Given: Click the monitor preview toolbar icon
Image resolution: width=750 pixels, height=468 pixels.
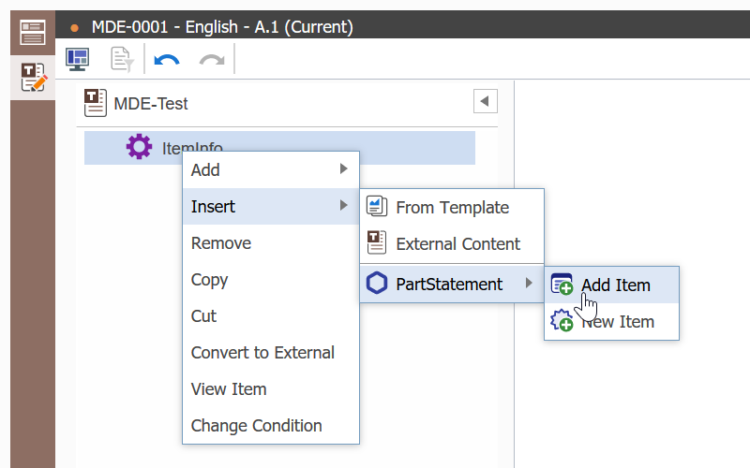Looking at the screenshot, I should [x=77, y=59].
